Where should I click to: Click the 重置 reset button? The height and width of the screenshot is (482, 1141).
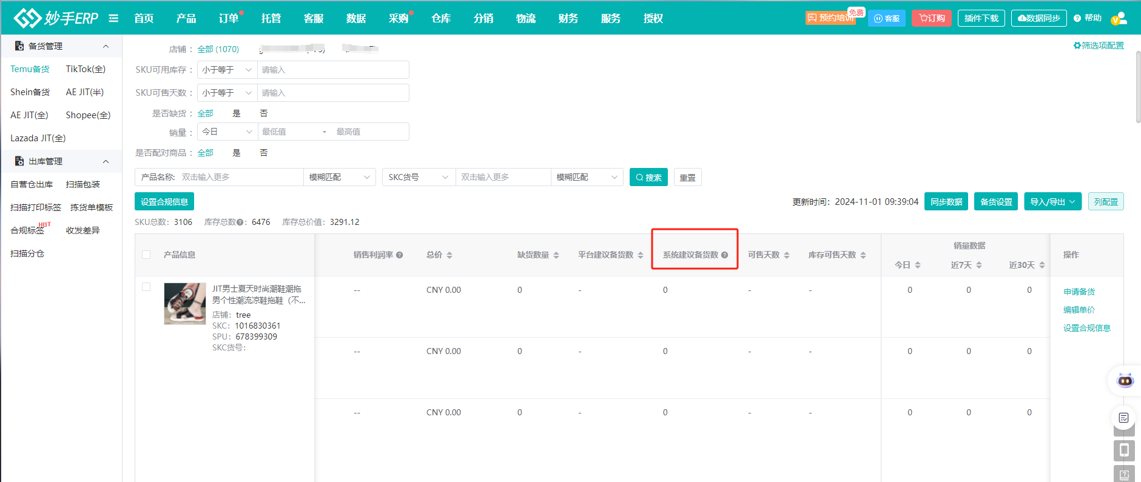688,177
